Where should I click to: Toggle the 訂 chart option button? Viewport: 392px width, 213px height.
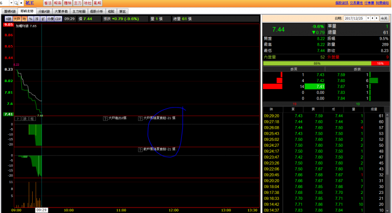pyautogui.click(x=43, y=18)
